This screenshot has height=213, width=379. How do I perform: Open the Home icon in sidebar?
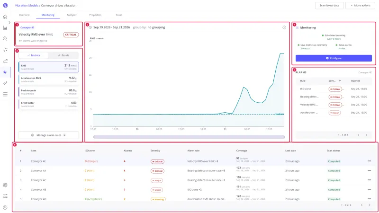coord(5,17)
